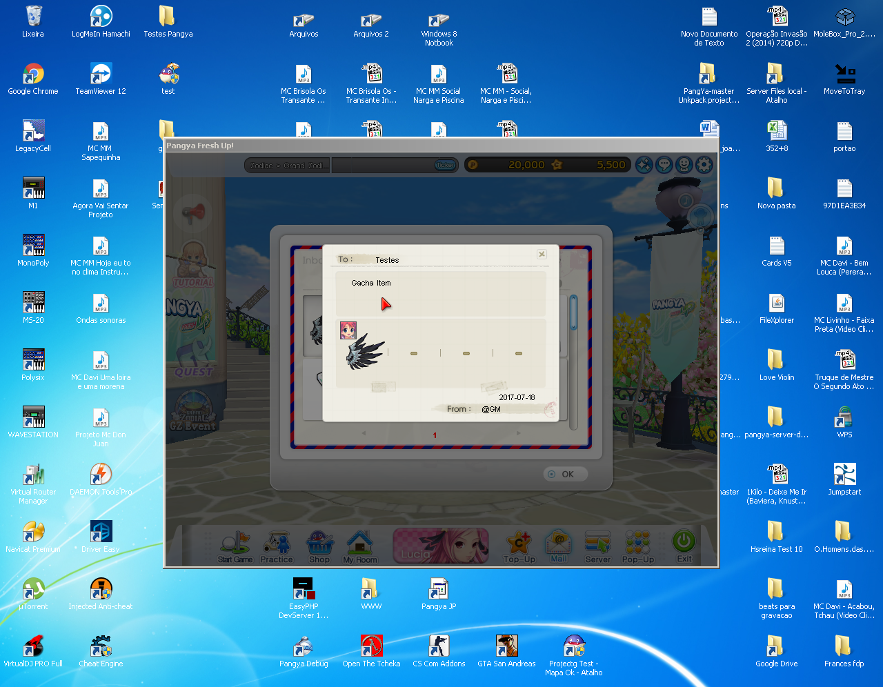Click the Mail icon in the bottom bar
883x687 pixels.
click(559, 547)
